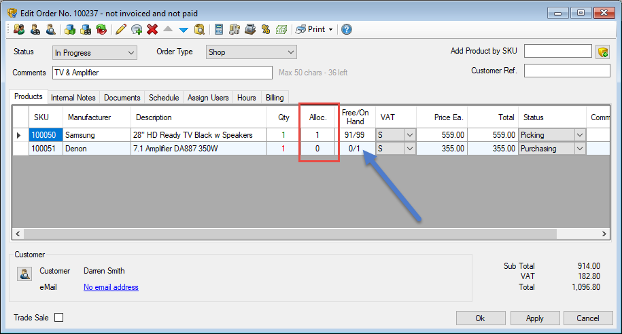Open the blue help question mark

coord(347,29)
